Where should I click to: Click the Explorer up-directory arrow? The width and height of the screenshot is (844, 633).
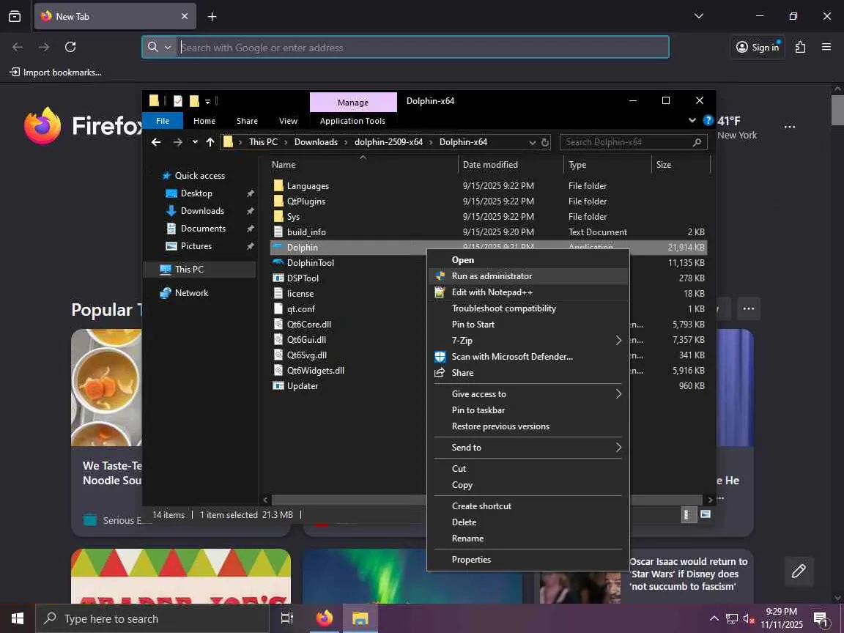(x=210, y=142)
